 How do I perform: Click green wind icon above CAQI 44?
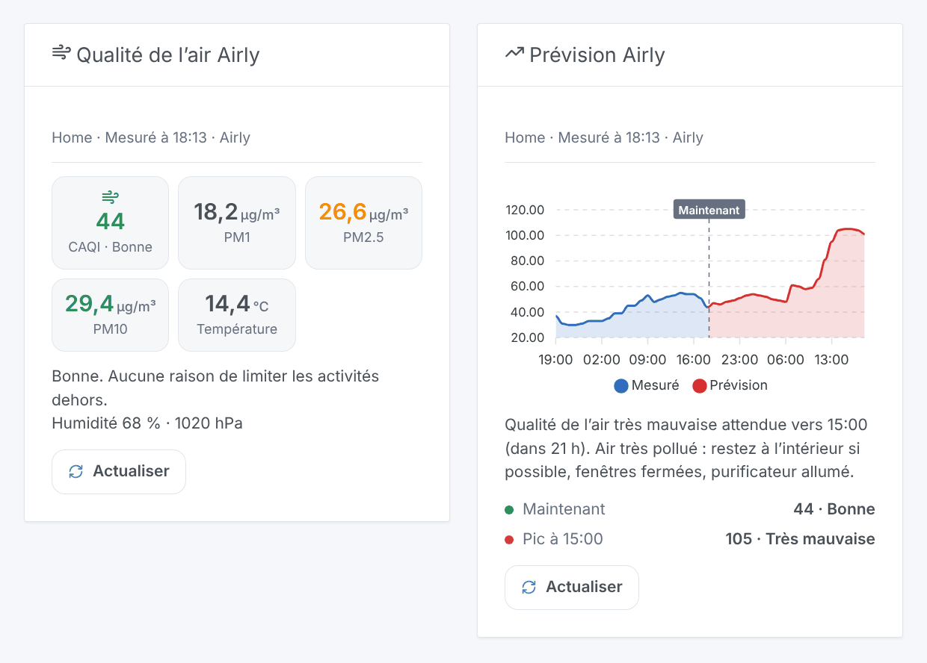(110, 197)
